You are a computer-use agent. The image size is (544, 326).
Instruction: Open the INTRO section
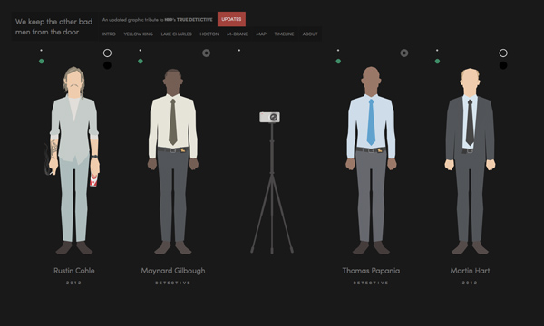(109, 34)
